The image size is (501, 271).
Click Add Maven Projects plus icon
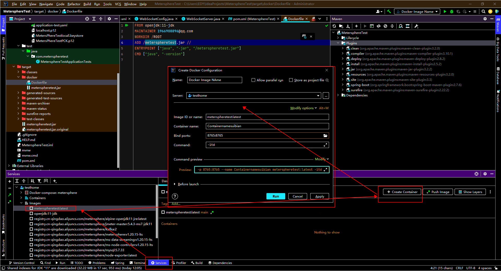click(x=356, y=26)
